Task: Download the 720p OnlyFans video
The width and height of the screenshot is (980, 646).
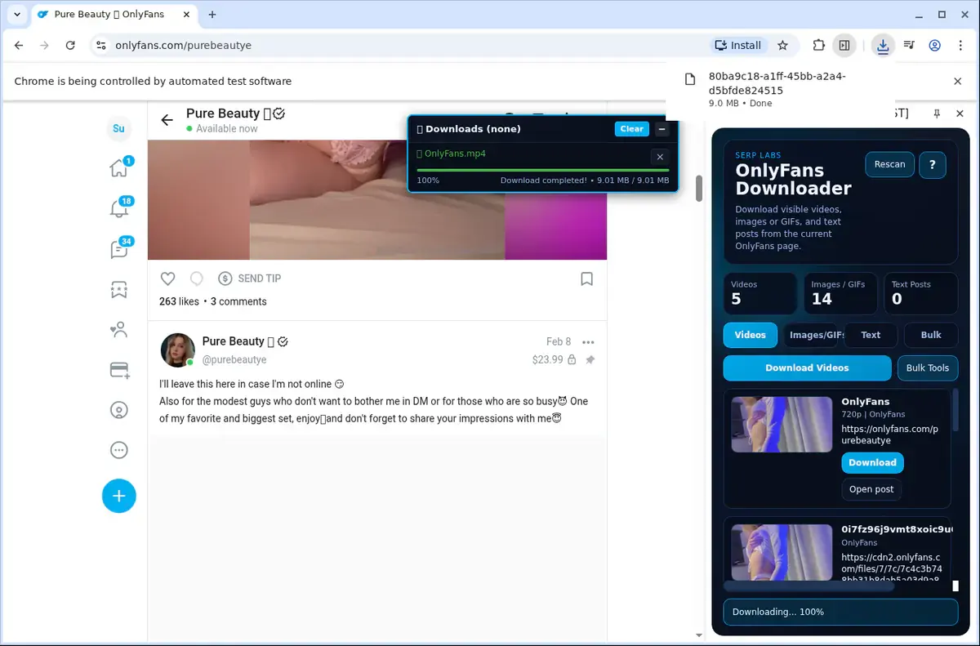Action: (872, 462)
